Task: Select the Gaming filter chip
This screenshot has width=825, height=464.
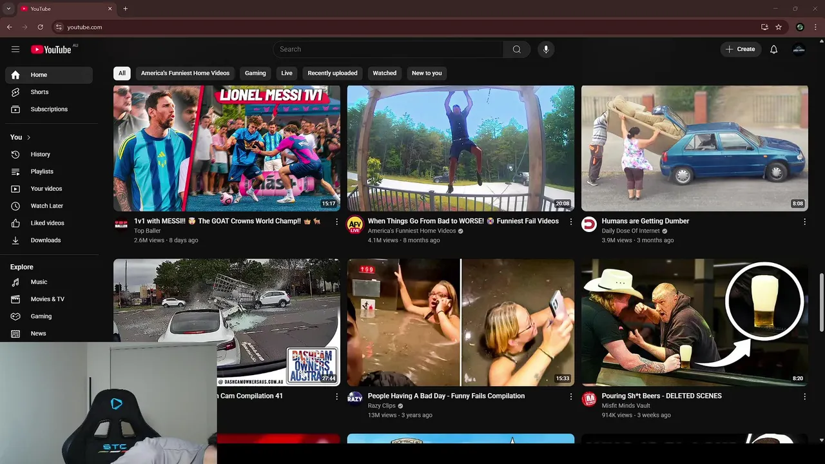Action: coord(255,73)
